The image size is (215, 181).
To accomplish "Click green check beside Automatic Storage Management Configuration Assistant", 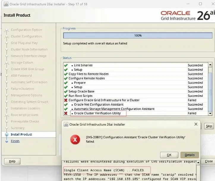I will pos(66,109).
